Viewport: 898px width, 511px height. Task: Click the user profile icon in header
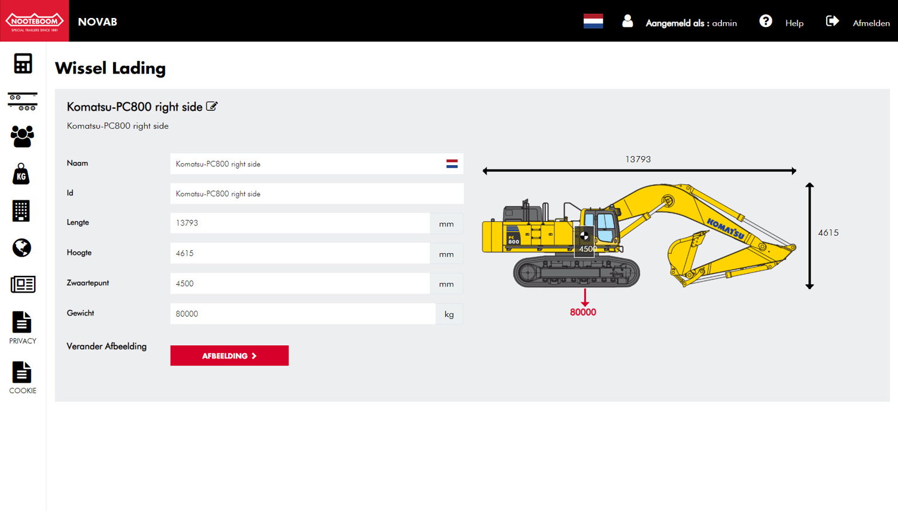(x=627, y=22)
